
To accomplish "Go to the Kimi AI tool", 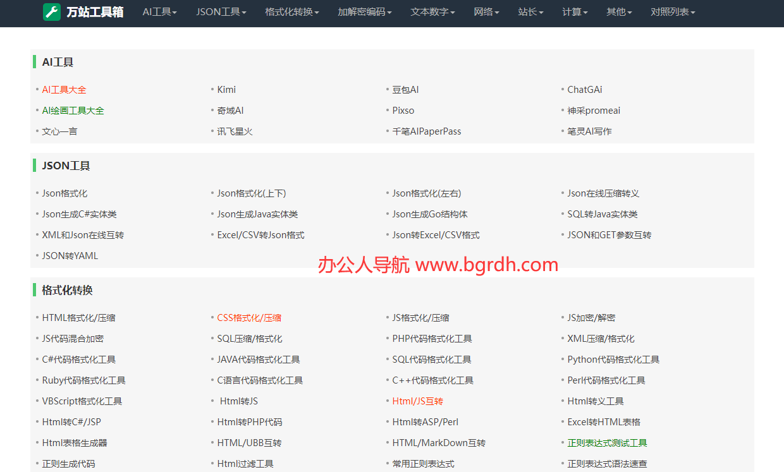I will point(226,90).
